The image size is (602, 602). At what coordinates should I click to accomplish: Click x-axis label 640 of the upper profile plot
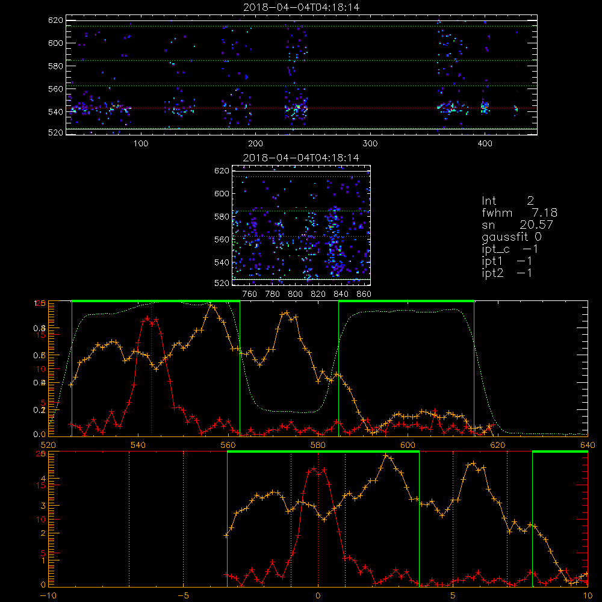(588, 445)
